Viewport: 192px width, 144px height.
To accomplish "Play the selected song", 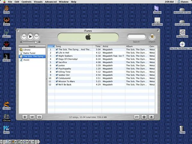I will pos(30,37).
